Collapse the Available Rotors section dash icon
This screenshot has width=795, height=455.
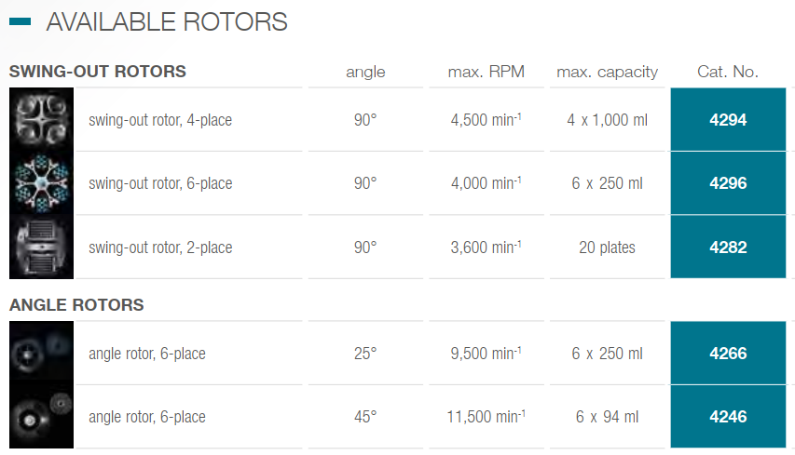coord(19,21)
